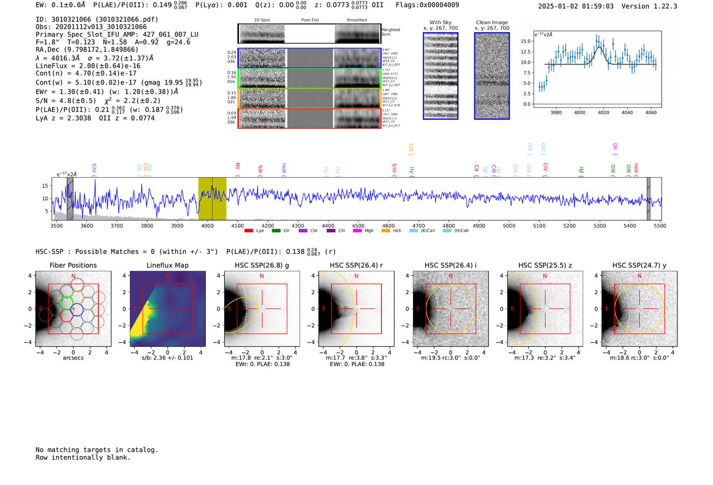Click the orange HeII legend swatch
The width and height of the screenshot is (713, 485).
pyautogui.click(x=386, y=231)
